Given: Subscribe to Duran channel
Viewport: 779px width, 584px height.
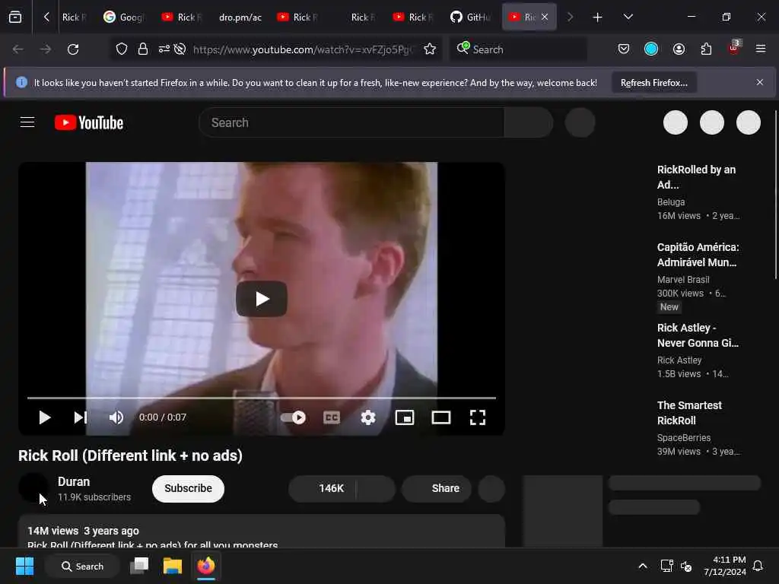Looking at the screenshot, I should click(x=188, y=489).
